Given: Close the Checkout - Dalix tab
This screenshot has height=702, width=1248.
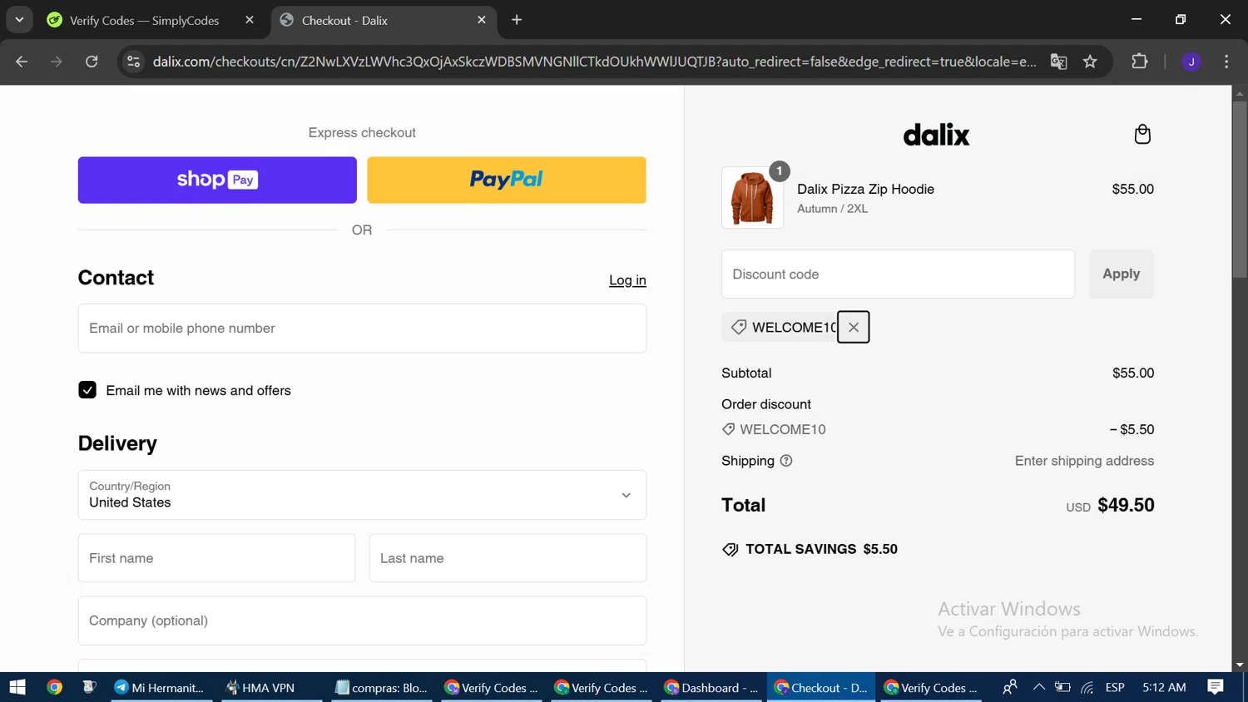Looking at the screenshot, I should [482, 20].
